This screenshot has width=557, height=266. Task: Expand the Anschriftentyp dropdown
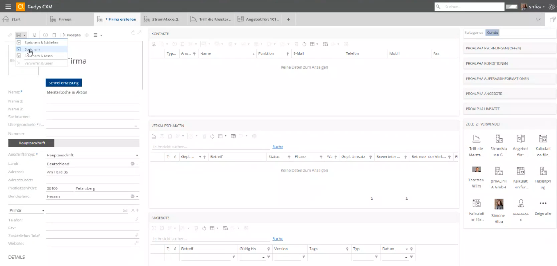pos(137,156)
